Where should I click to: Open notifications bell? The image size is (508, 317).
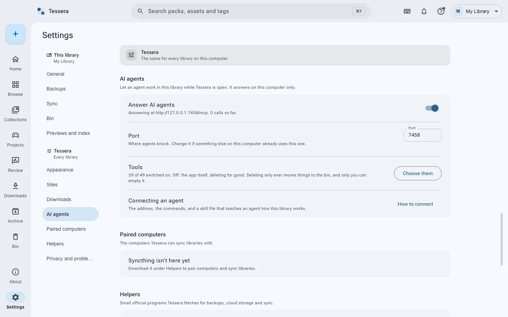(424, 11)
